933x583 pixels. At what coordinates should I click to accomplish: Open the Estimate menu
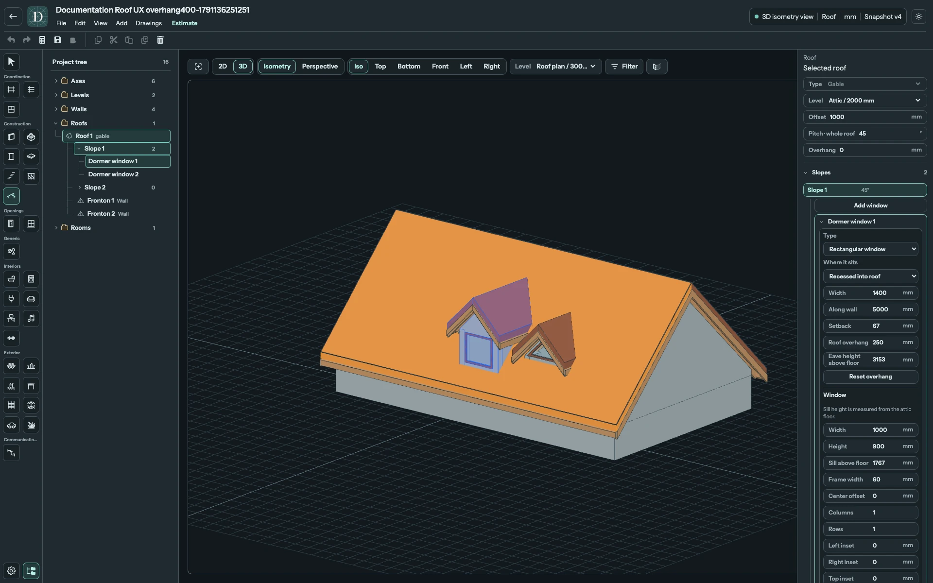coord(185,23)
